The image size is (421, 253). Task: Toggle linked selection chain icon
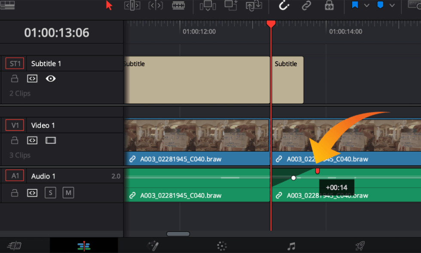coord(306,6)
